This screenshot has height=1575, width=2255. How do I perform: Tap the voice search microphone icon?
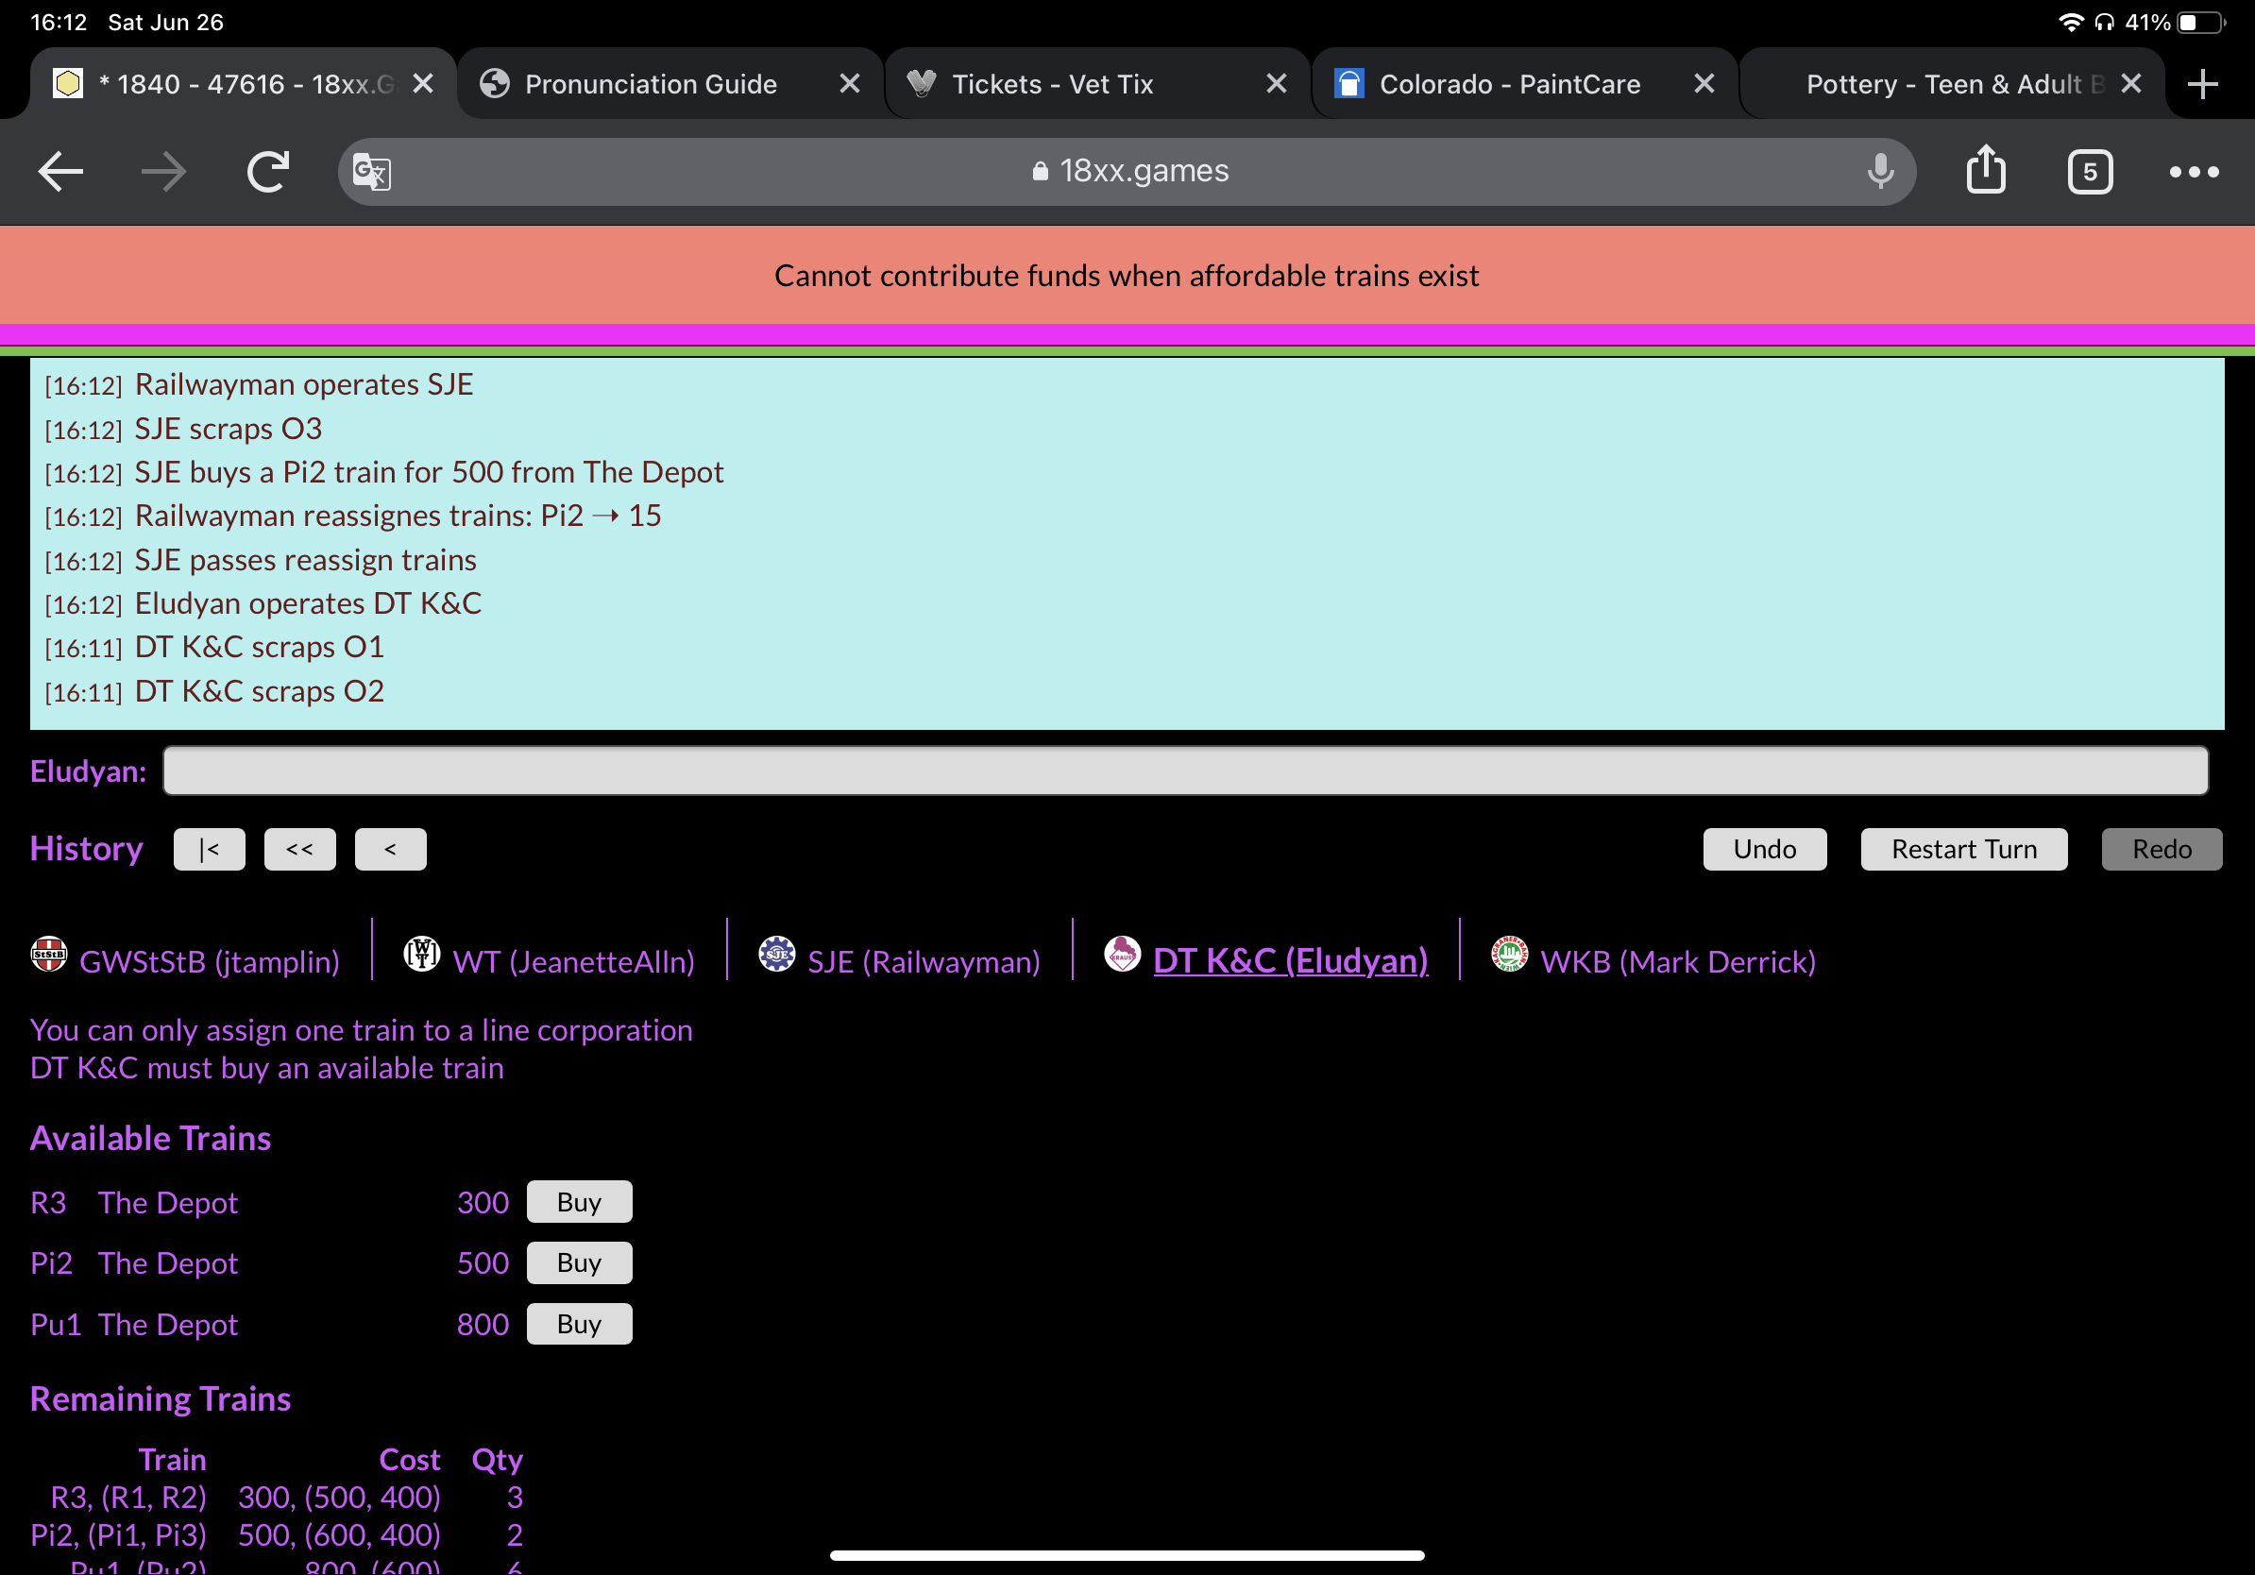point(1880,172)
